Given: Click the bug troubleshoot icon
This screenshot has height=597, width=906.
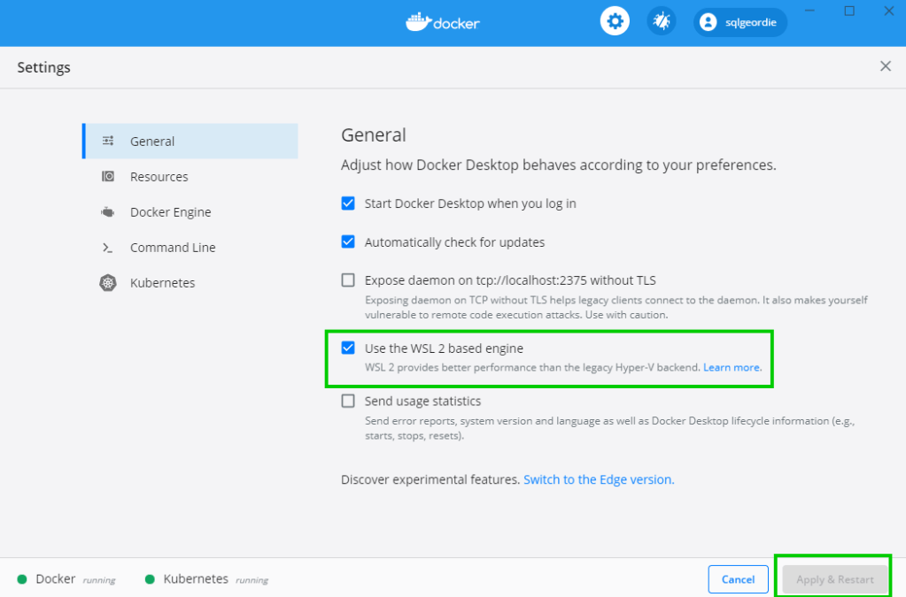Looking at the screenshot, I should coord(661,21).
